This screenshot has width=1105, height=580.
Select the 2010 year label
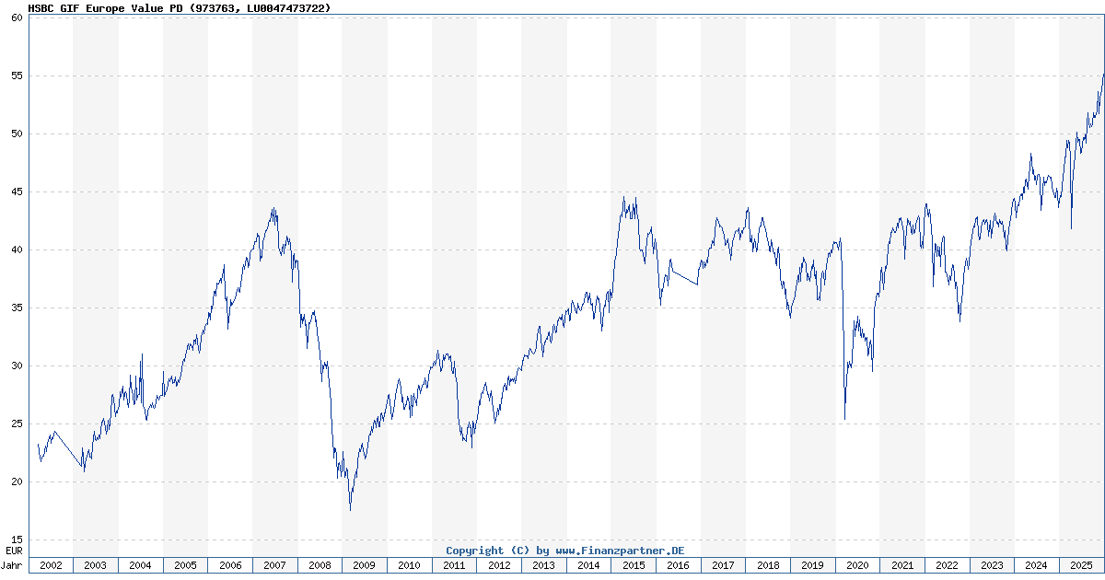[409, 566]
